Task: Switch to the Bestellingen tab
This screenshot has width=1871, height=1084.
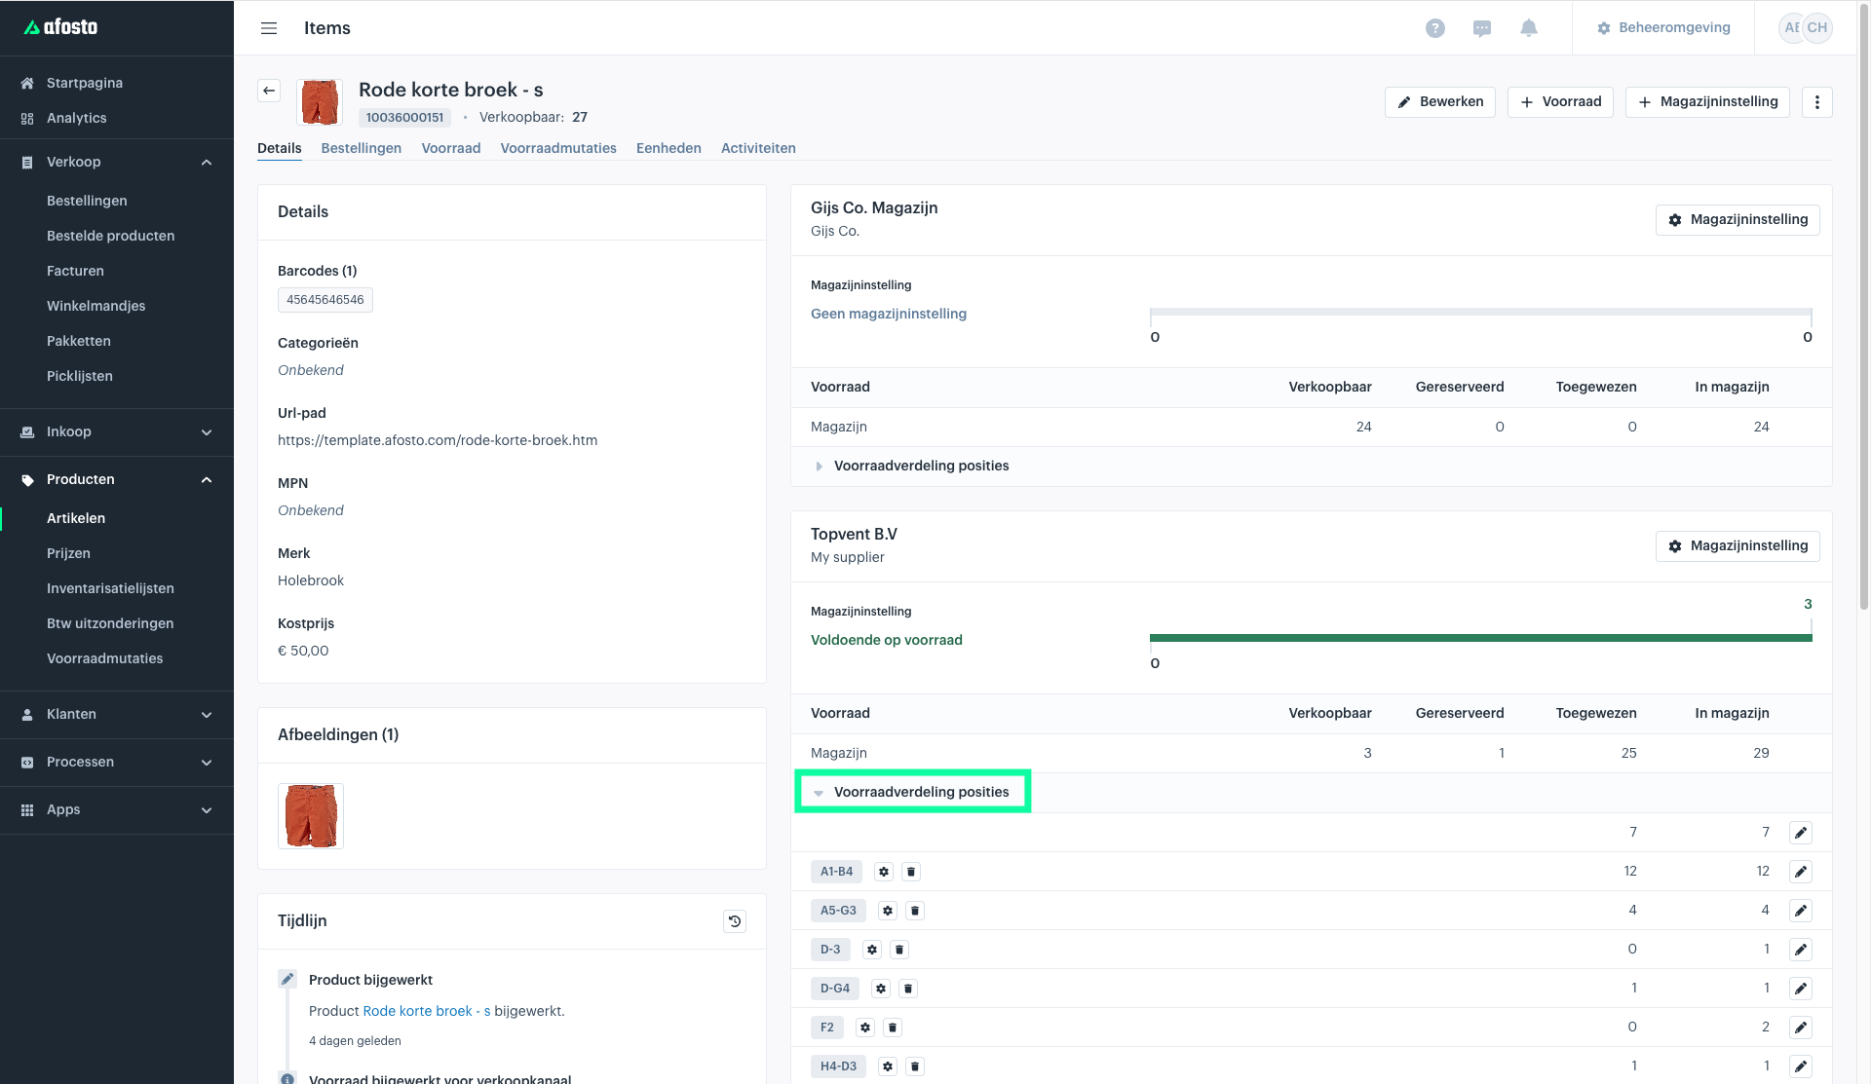Action: [361, 148]
